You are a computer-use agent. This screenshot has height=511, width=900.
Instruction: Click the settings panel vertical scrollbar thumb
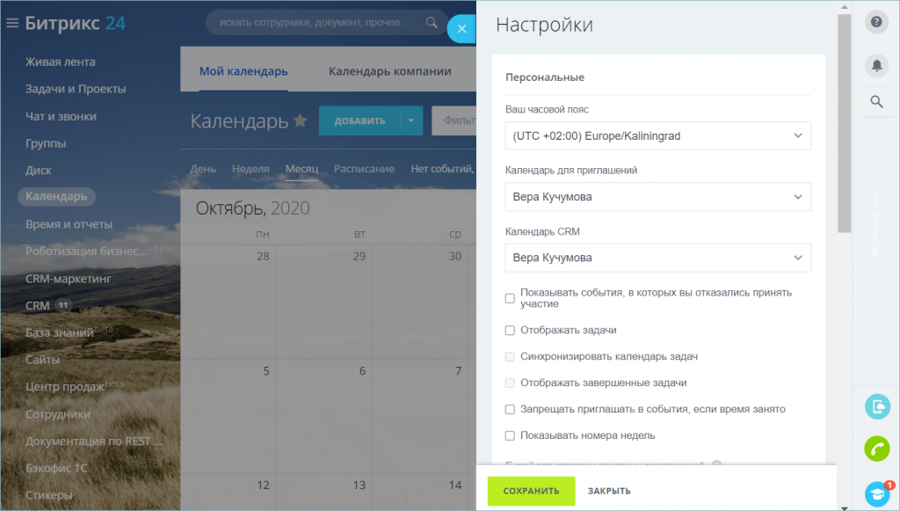844,123
